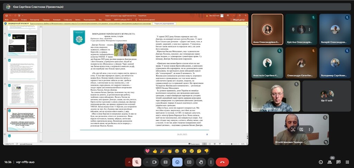Open chat with everyone
The width and height of the screenshot is (354, 168).
(338, 162)
